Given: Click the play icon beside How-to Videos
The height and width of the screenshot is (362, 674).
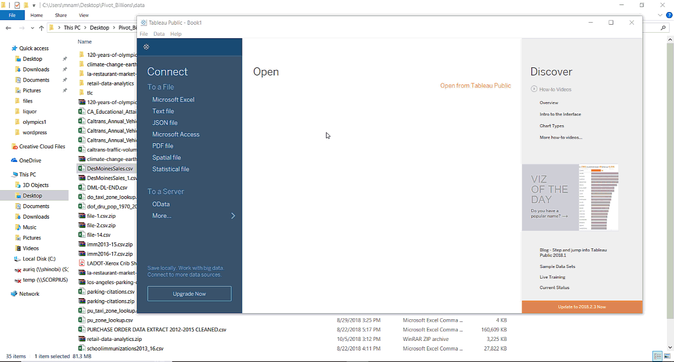Looking at the screenshot, I should coord(534,89).
